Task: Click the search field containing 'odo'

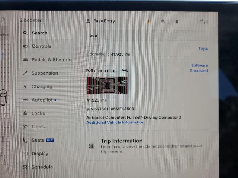Action: [x=147, y=36]
